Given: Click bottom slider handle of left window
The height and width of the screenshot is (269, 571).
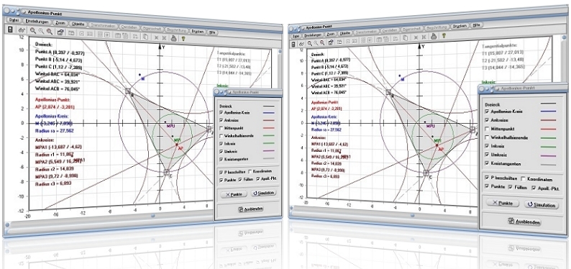Looking at the screenshot, I should [x=153, y=215].
